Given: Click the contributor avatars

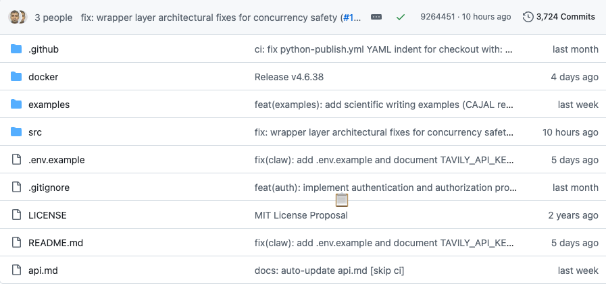Looking at the screenshot, I should (18, 17).
